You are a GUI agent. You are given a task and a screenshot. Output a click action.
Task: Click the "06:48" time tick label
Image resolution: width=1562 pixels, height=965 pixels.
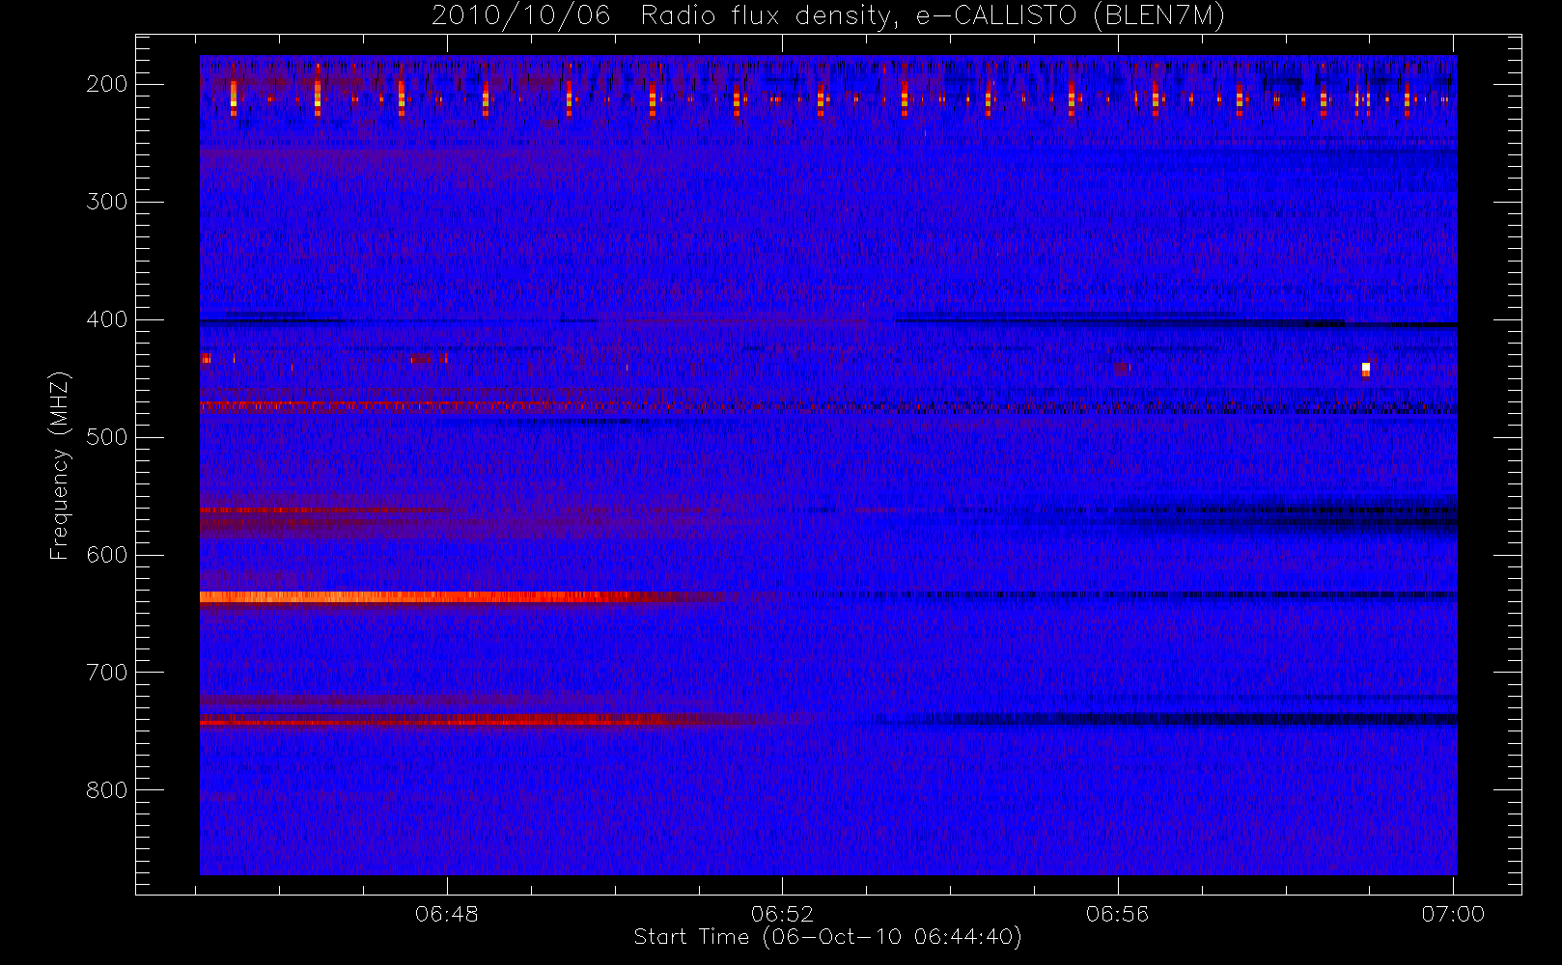[447, 914]
